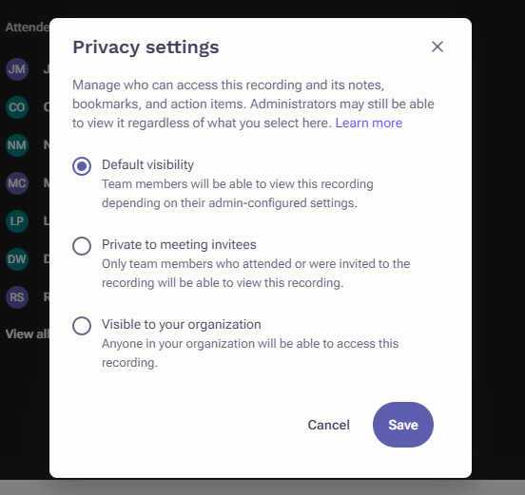The width and height of the screenshot is (525, 495).
Task: Click the Privacy settings dialog title
Action: (x=146, y=48)
